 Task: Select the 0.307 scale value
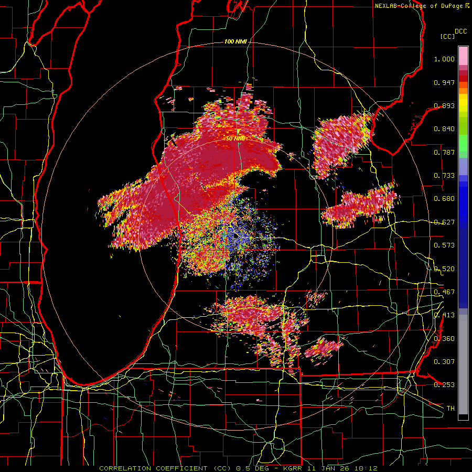pyautogui.click(x=444, y=362)
